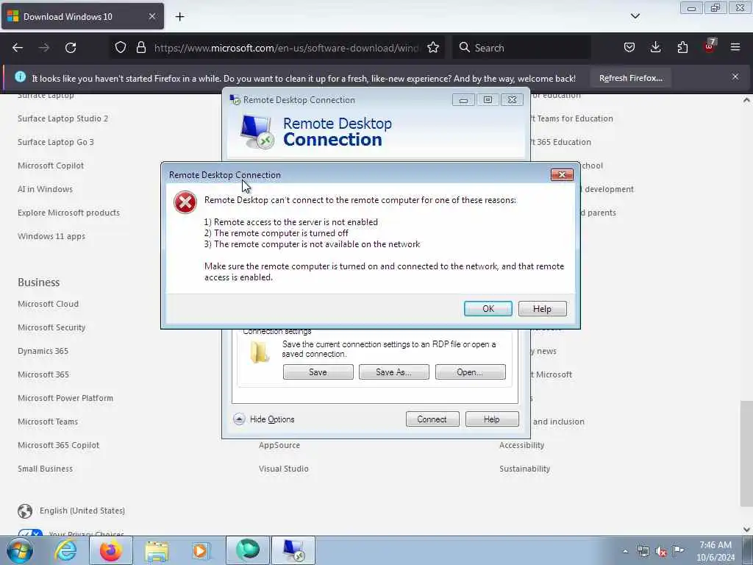This screenshot has height=565, width=753.
Task: Open a new tab with the plus icon
Action: point(179,17)
